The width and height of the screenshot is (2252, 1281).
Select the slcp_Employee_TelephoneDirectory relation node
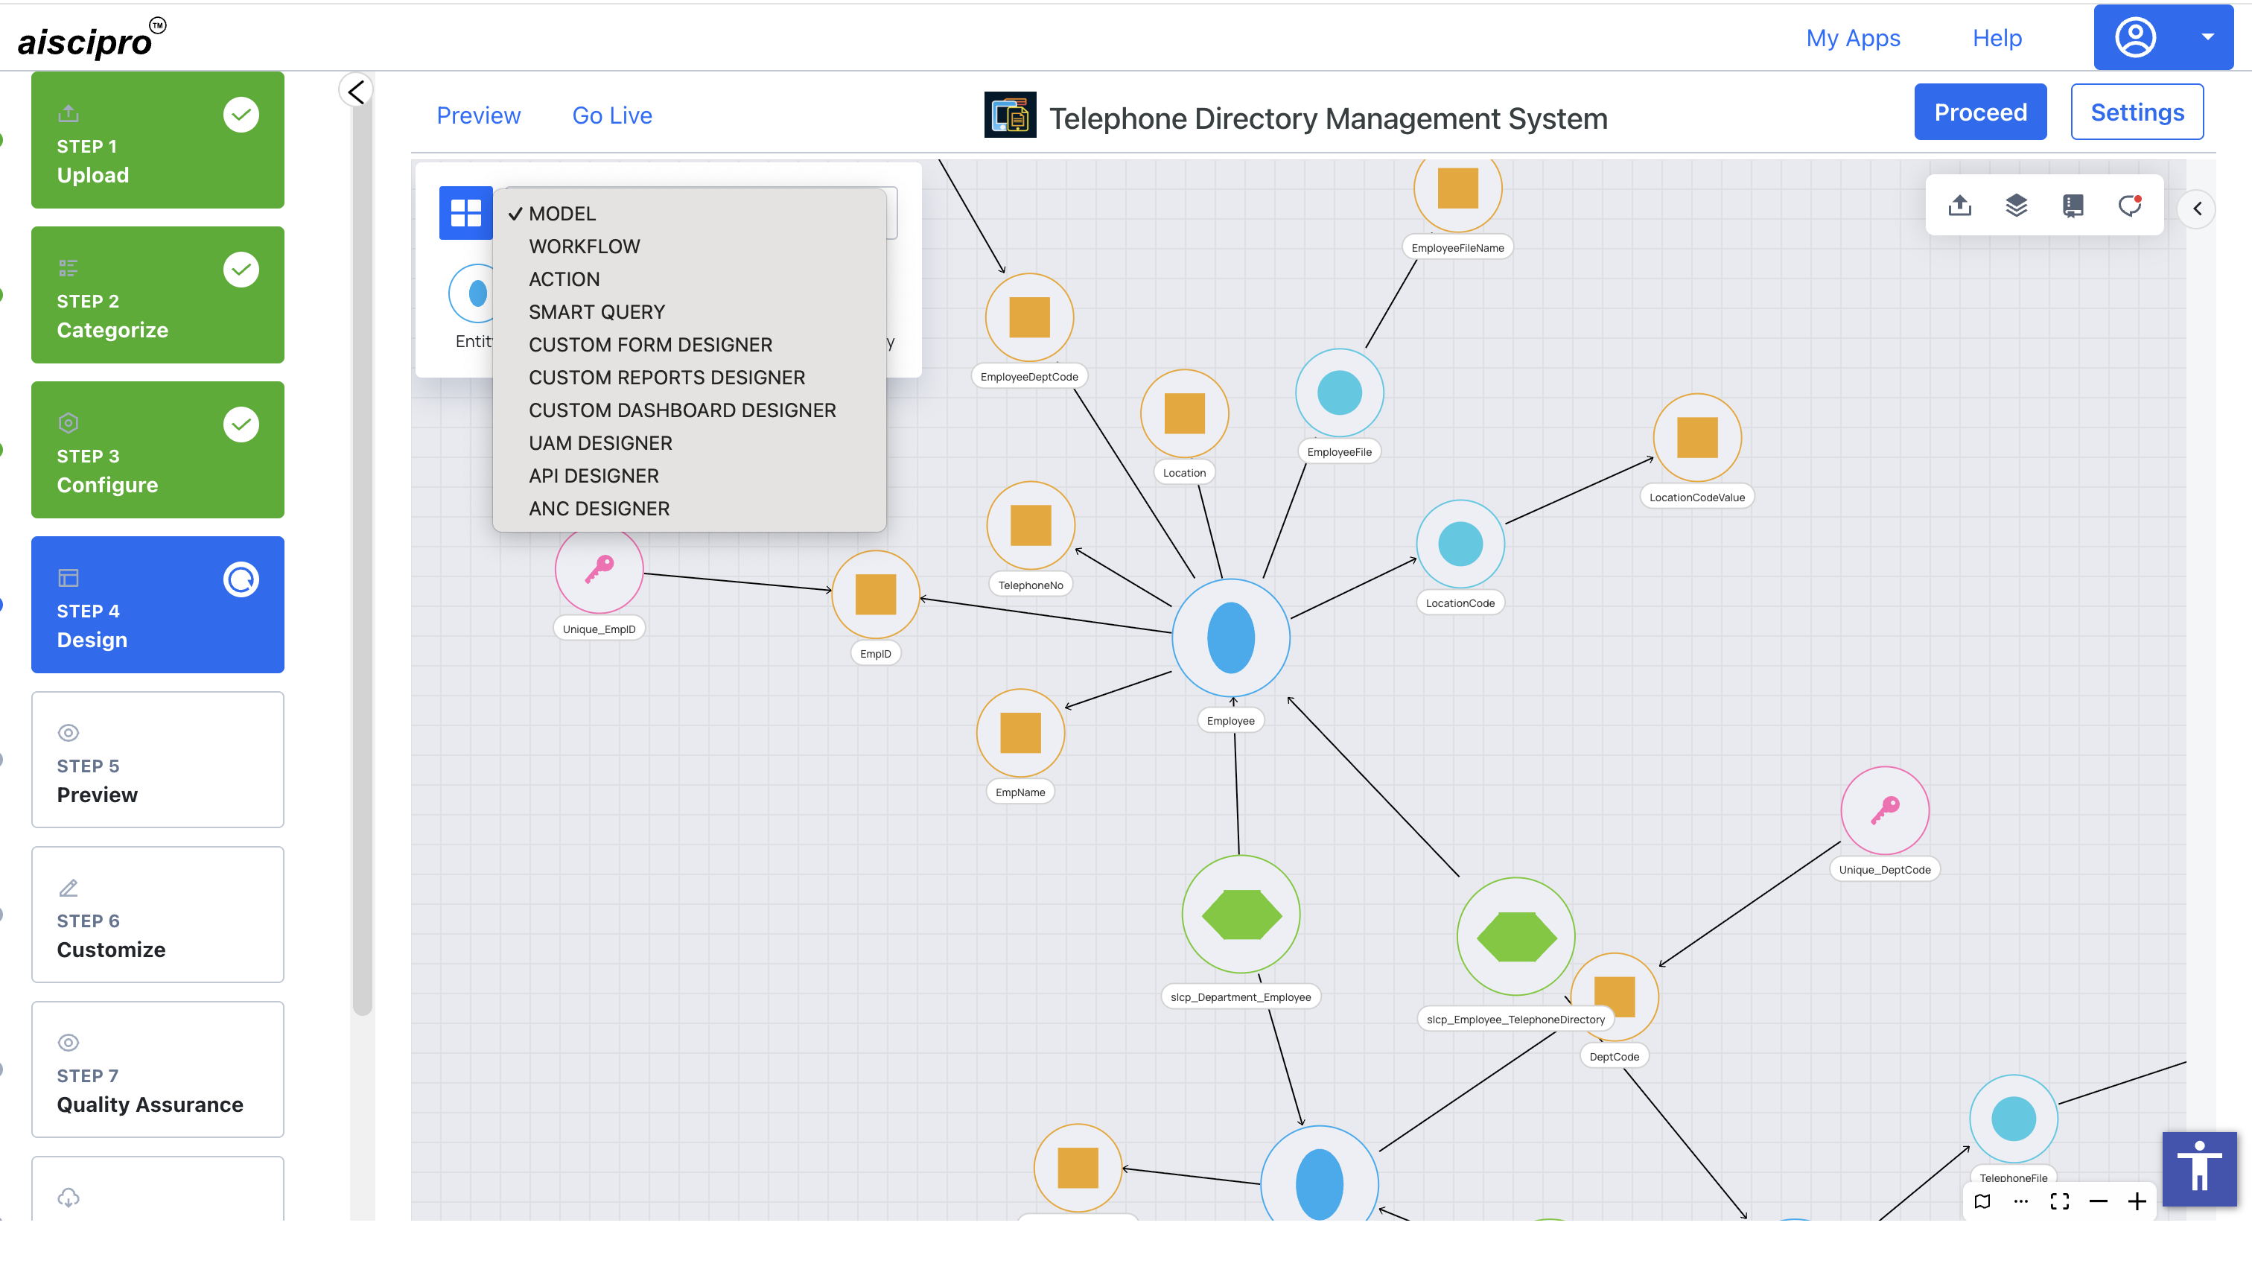[1515, 936]
